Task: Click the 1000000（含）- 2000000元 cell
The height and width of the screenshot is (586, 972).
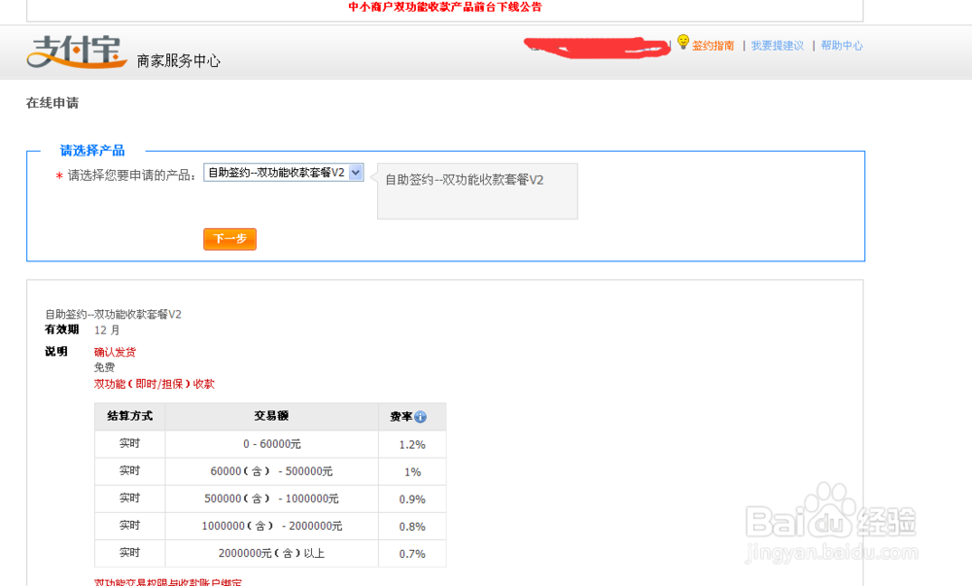Action: click(271, 526)
